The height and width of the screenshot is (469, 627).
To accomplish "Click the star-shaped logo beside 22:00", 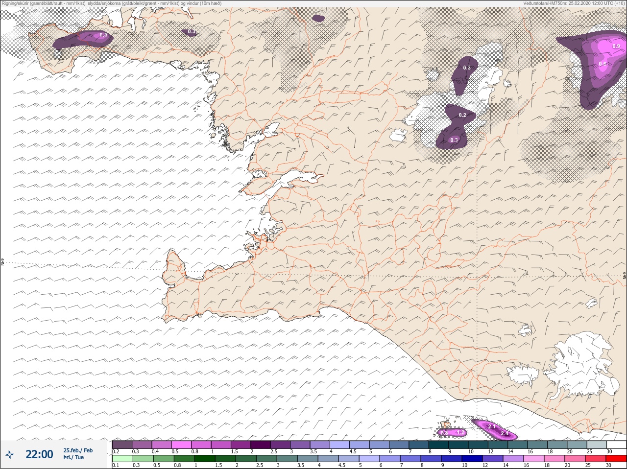I will click(10, 455).
